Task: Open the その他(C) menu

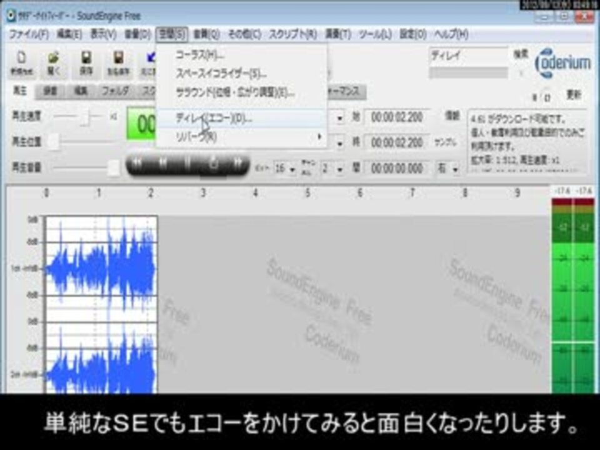Action: 244,34
